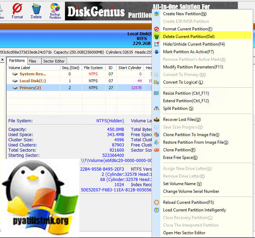Switch to the Partitions tab
This screenshot has width=255, height=238.
[x=17, y=60]
